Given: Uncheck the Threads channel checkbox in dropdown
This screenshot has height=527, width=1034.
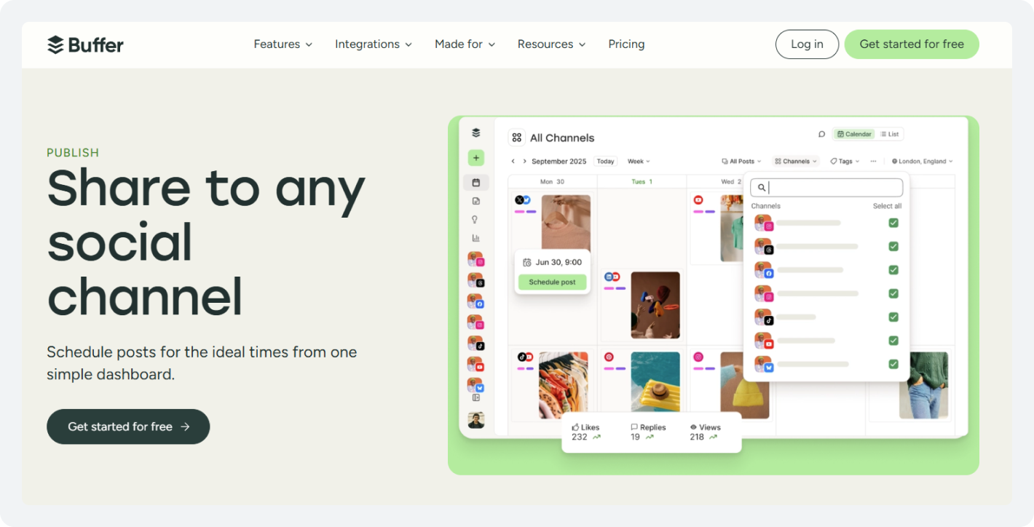Looking at the screenshot, I should click(893, 246).
